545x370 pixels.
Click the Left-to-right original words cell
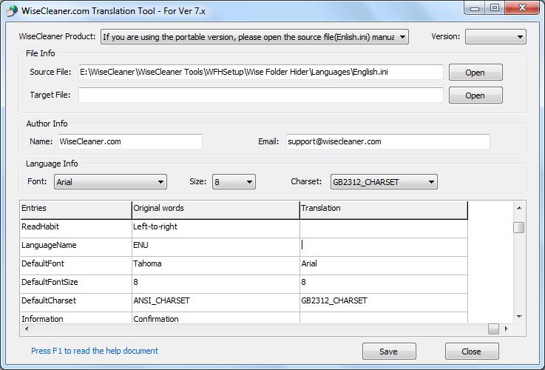tap(216, 229)
